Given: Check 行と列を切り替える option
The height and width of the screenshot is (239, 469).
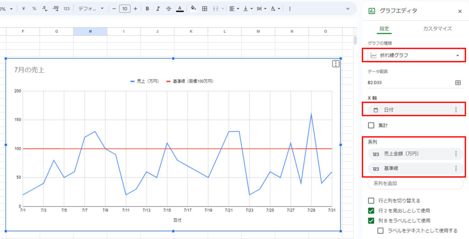Looking at the screenshot, I should pos(371,201).
